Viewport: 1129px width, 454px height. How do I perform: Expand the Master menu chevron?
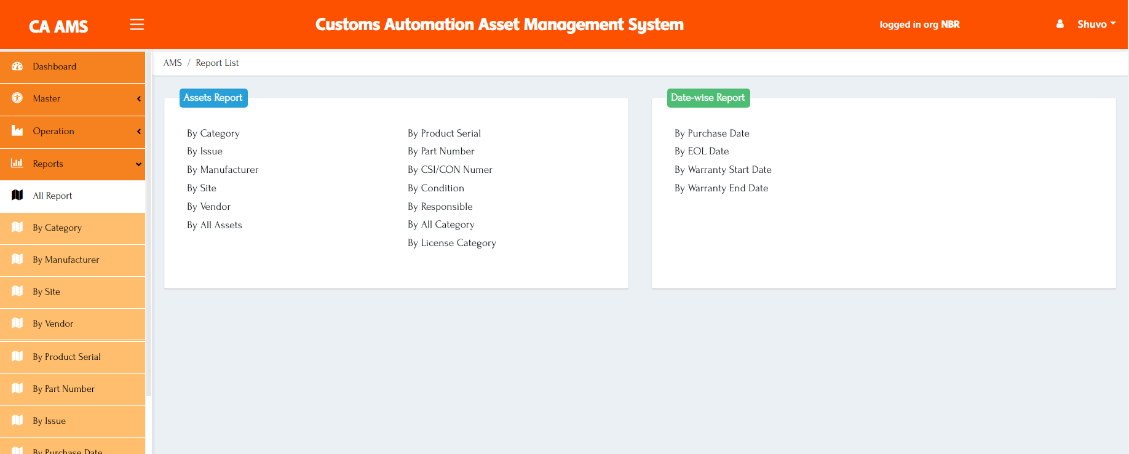pos(139,98)
